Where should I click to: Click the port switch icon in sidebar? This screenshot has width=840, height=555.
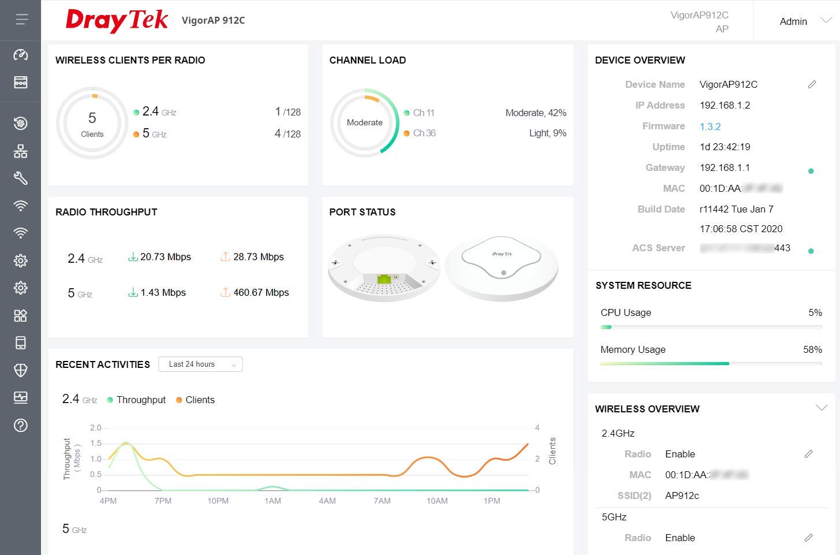pos(21,82)
